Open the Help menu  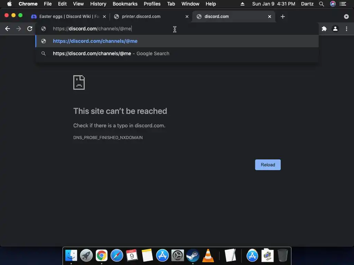(211, 4)
